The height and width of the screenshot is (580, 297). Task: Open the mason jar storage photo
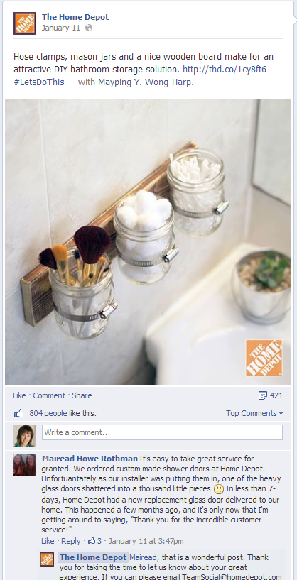click(148, 242)
